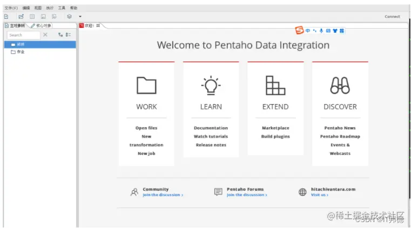Click the expand all tree icon
Image resolution: width=412 pixels, height=228 pixels.
[x=60, y=34]
